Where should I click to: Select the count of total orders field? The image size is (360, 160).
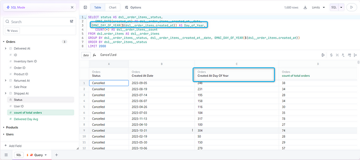pos(40,113)
